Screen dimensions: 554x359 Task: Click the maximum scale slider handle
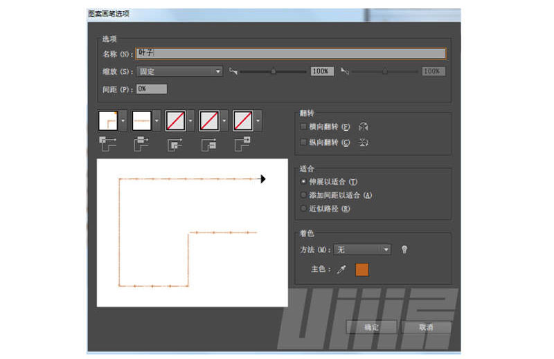[x=385, y=71]
